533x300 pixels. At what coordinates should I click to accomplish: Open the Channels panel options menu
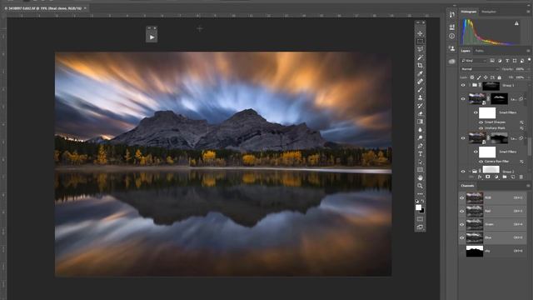point(528,186)
